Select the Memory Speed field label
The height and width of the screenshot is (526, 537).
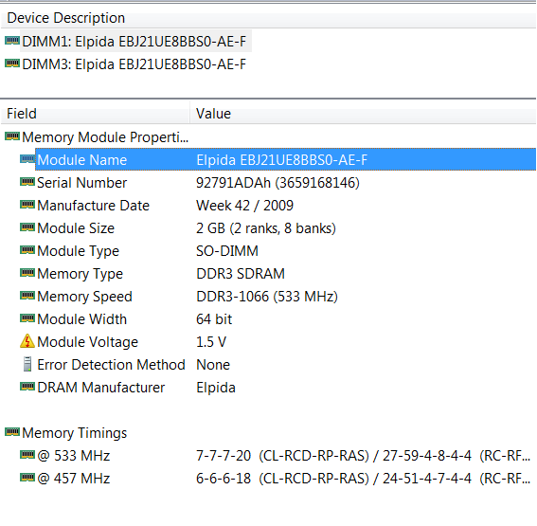(84, 297)
